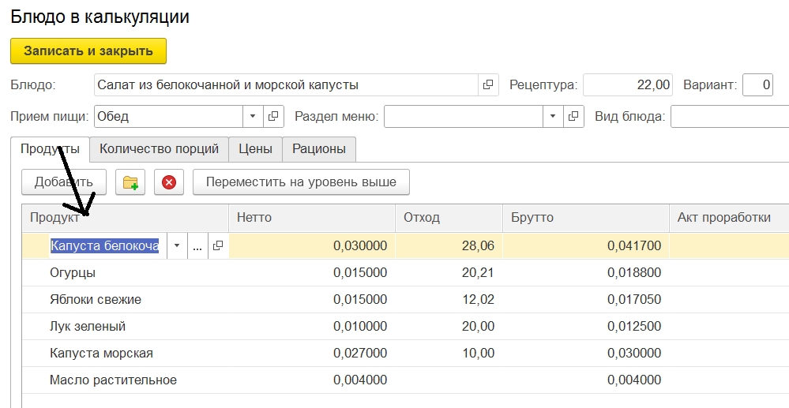789x408 pixels.
Task: Switch to the Количество порций tab
Action: pos(159,148)
